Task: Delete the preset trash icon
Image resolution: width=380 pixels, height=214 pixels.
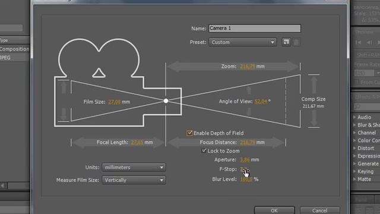Action: click(296, 42)
